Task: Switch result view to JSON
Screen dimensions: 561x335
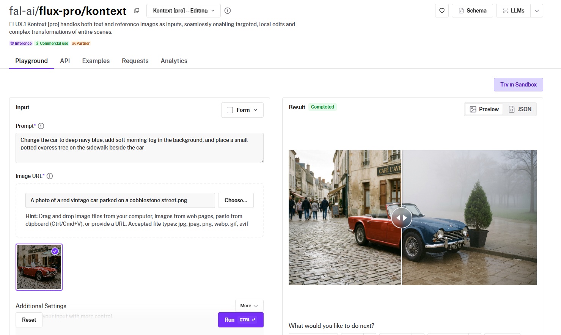Action: coord(520,109)
